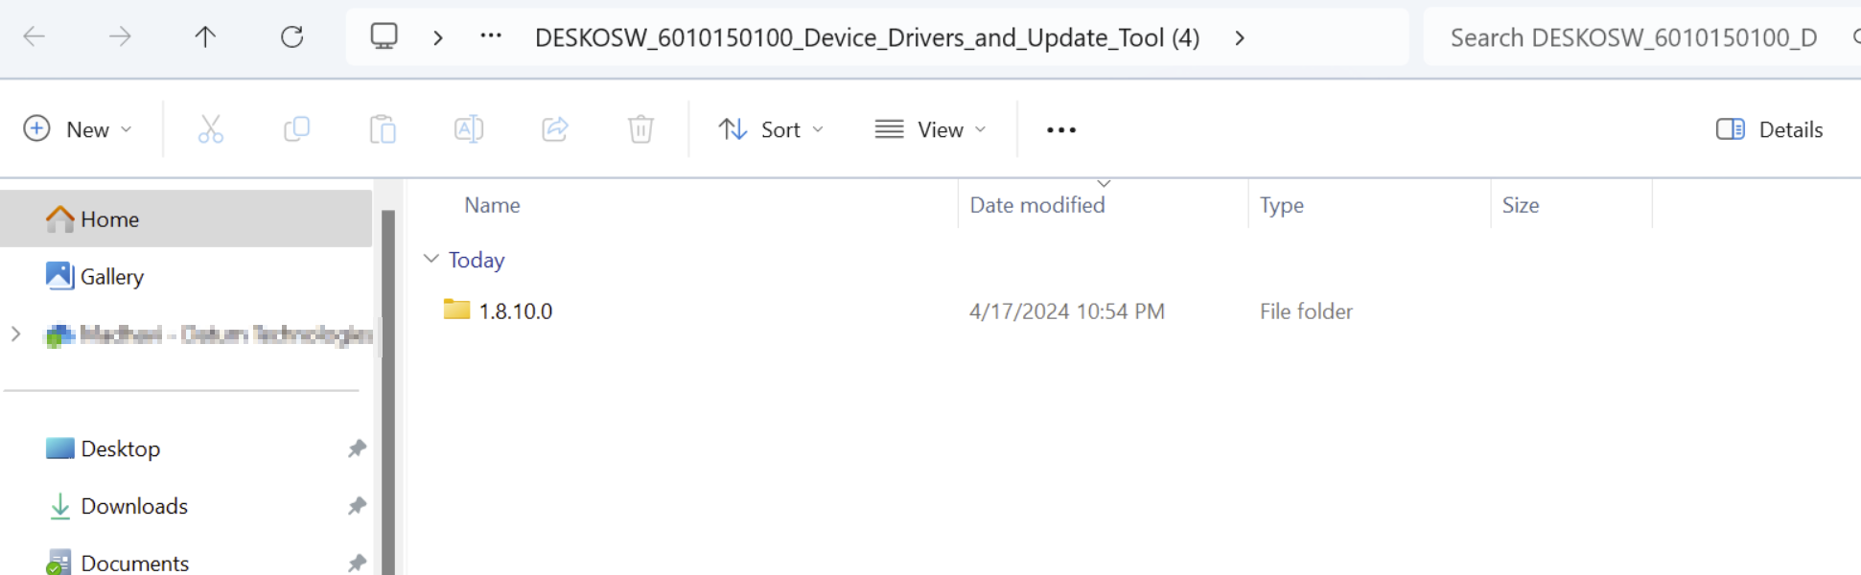This screenshot has height=575, width=1861.
Task: Click the Cut scissors icon
Action: [x=211, y=129]
